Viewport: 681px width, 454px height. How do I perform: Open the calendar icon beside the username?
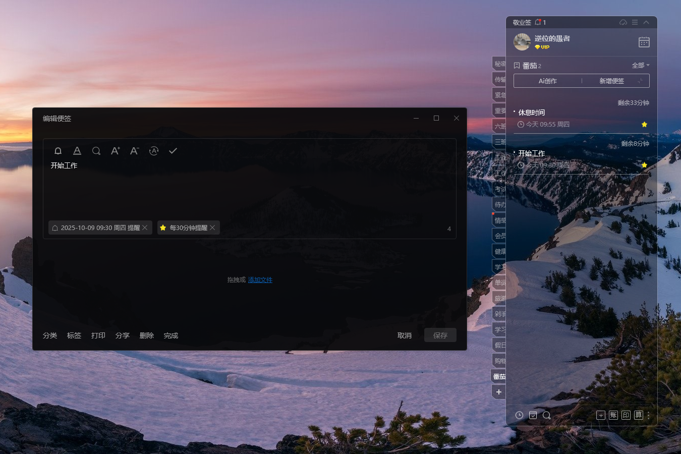coord(644,42)
